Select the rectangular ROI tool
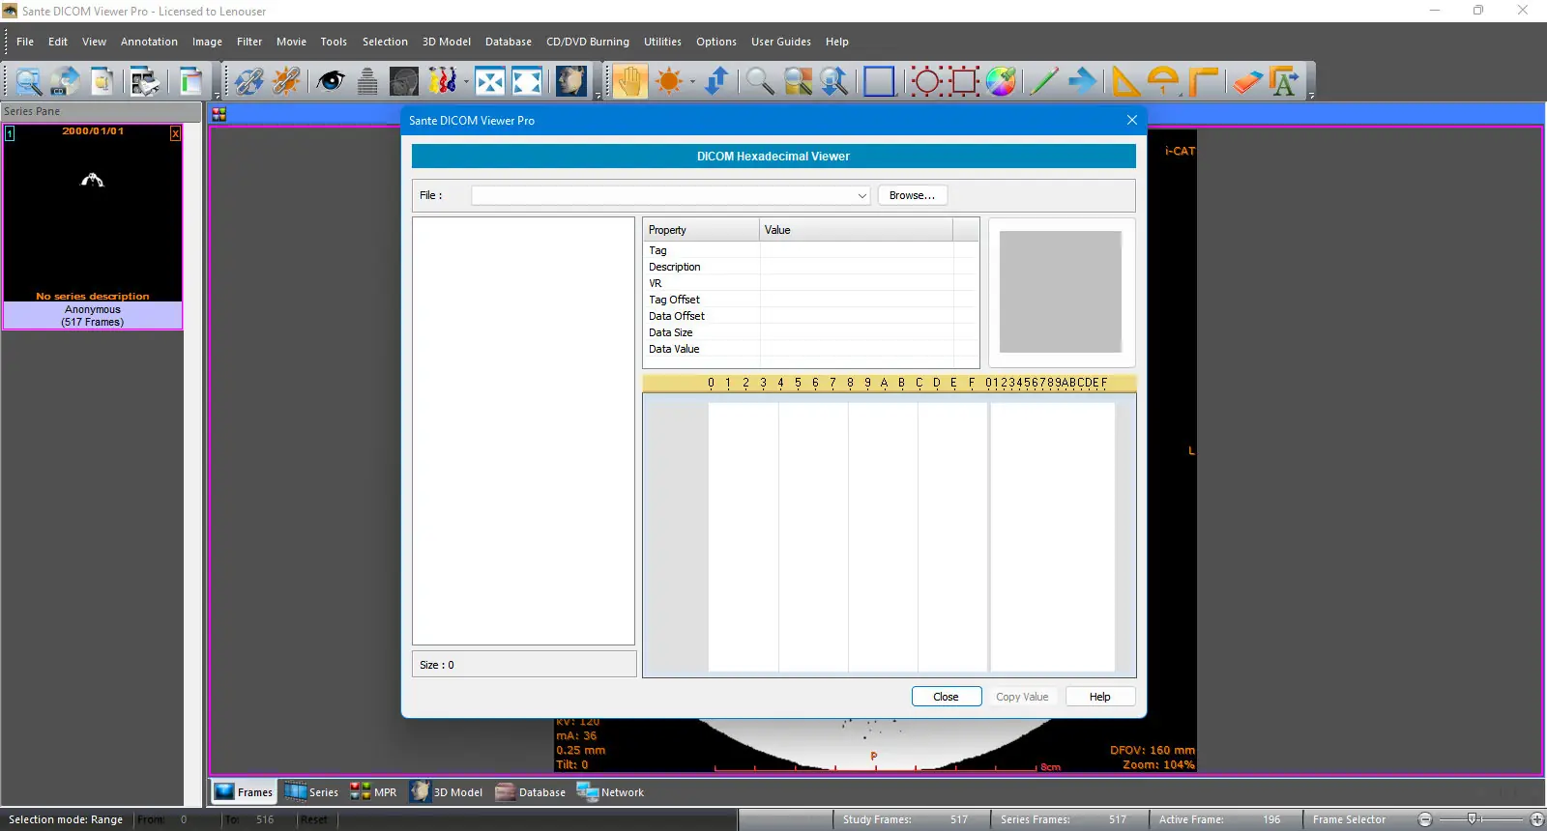The image size is (1547, 831). (964, 81)
